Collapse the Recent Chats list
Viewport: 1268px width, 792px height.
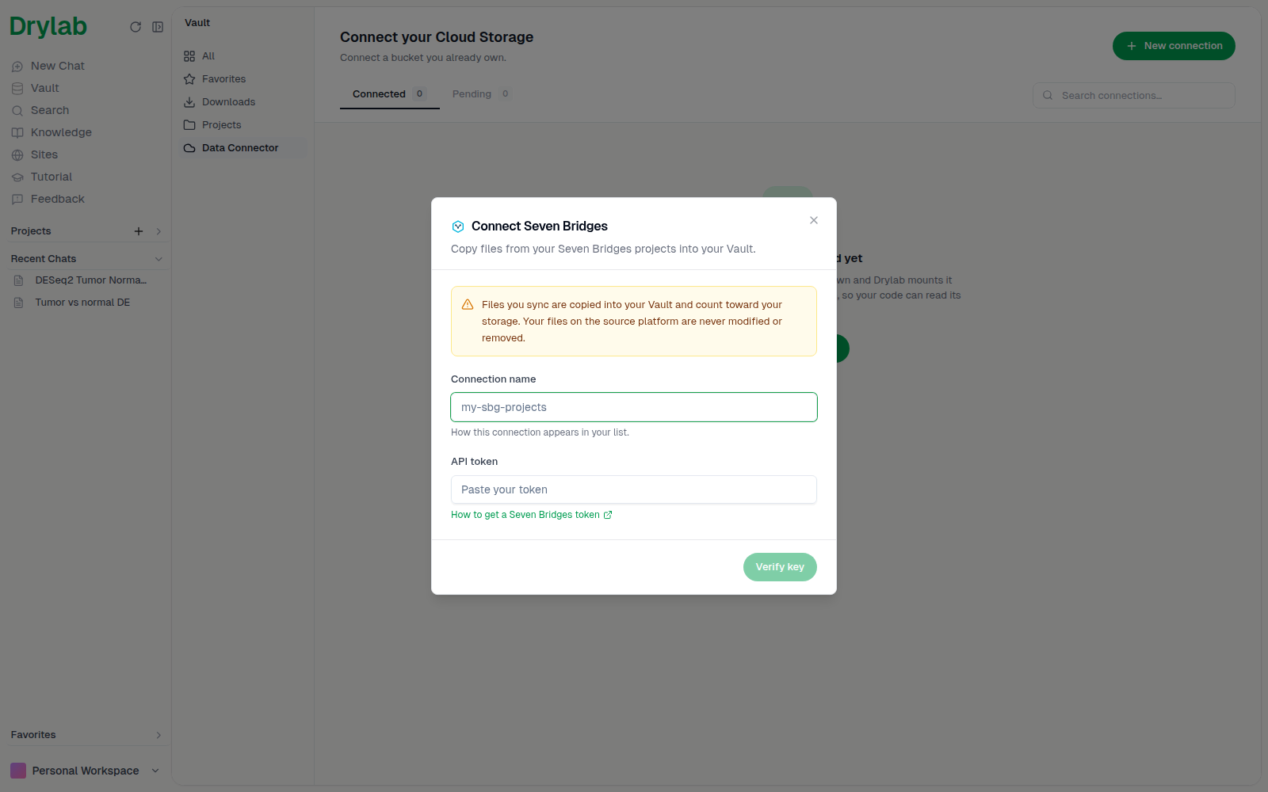pos(158,259)
